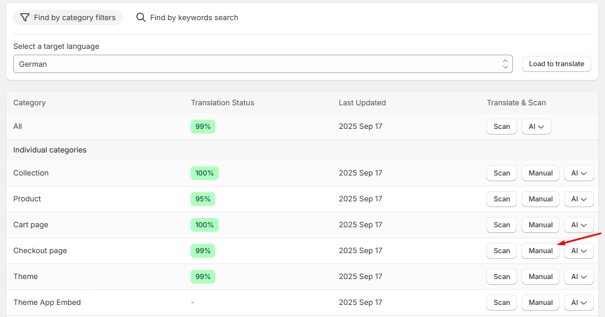This screenshot has height=317, width=605.
Task: Scan all categories
Action: pos(501,127)
